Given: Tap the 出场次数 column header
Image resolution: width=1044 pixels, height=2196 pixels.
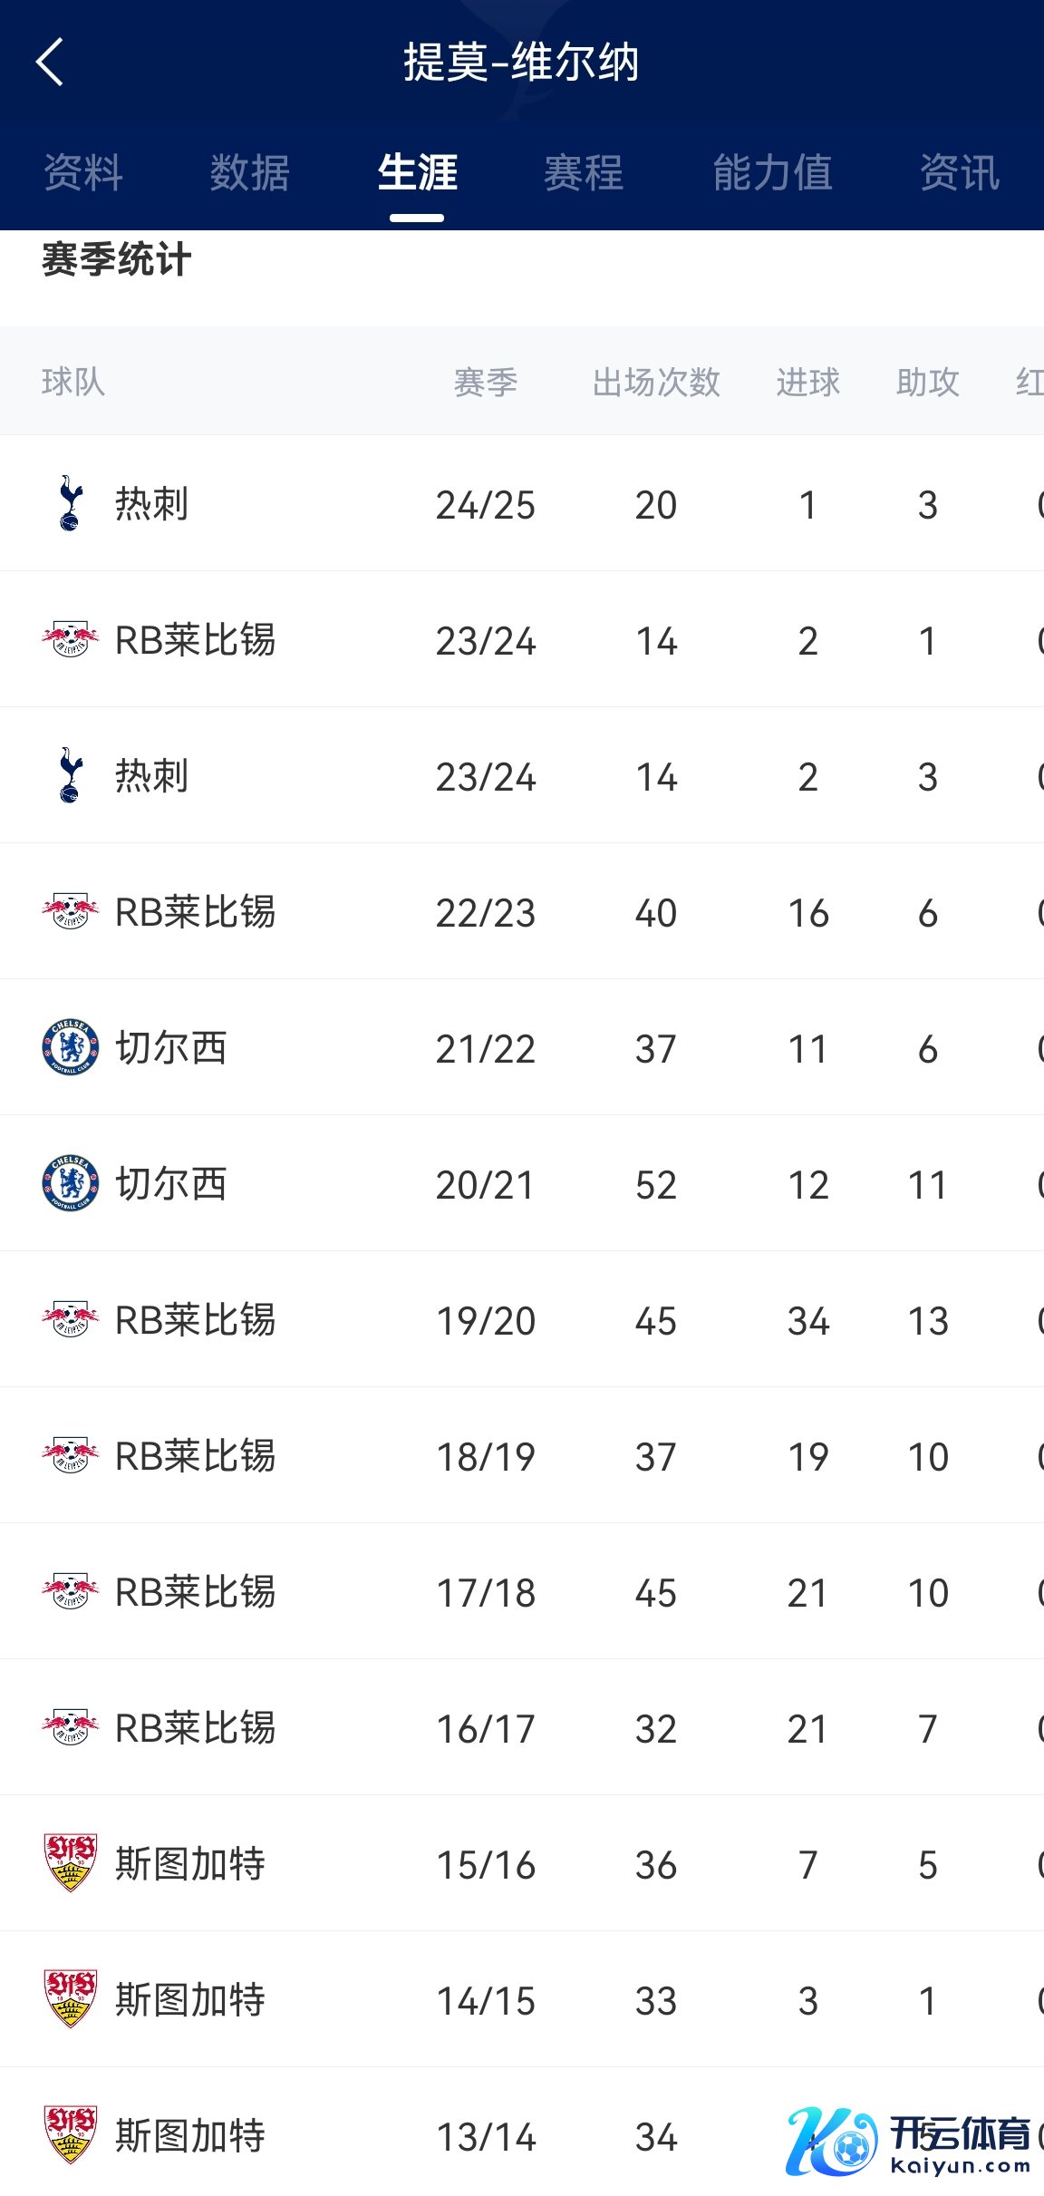Looking at the screenshot, I should point(656,382).
